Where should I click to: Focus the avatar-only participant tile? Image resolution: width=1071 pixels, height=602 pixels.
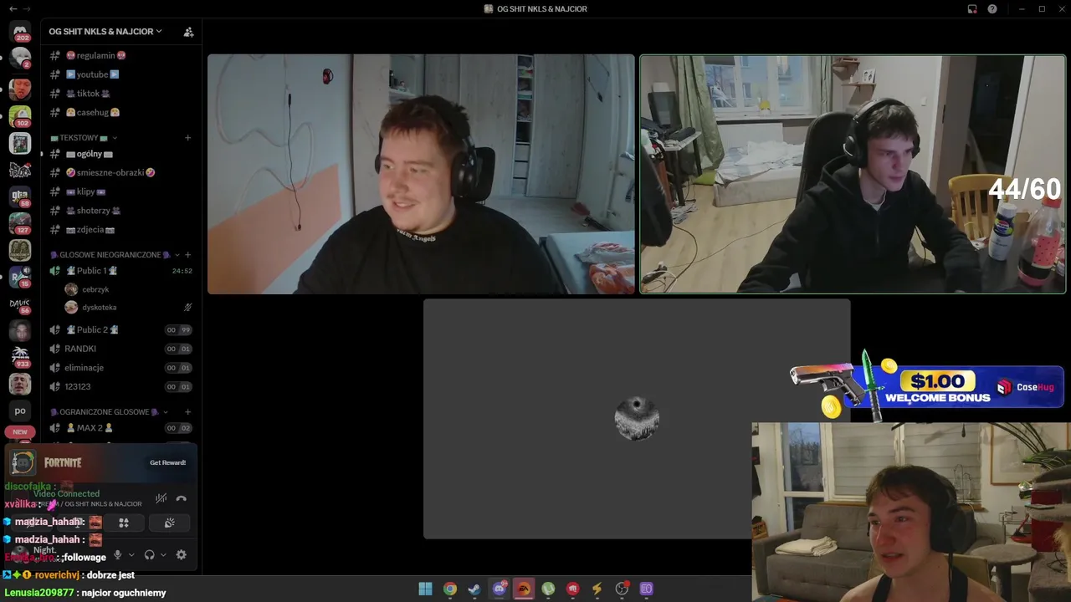point(637,419)
